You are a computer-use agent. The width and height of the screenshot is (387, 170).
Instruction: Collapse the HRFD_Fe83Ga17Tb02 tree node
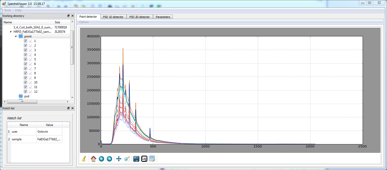[x=11, y=32]
